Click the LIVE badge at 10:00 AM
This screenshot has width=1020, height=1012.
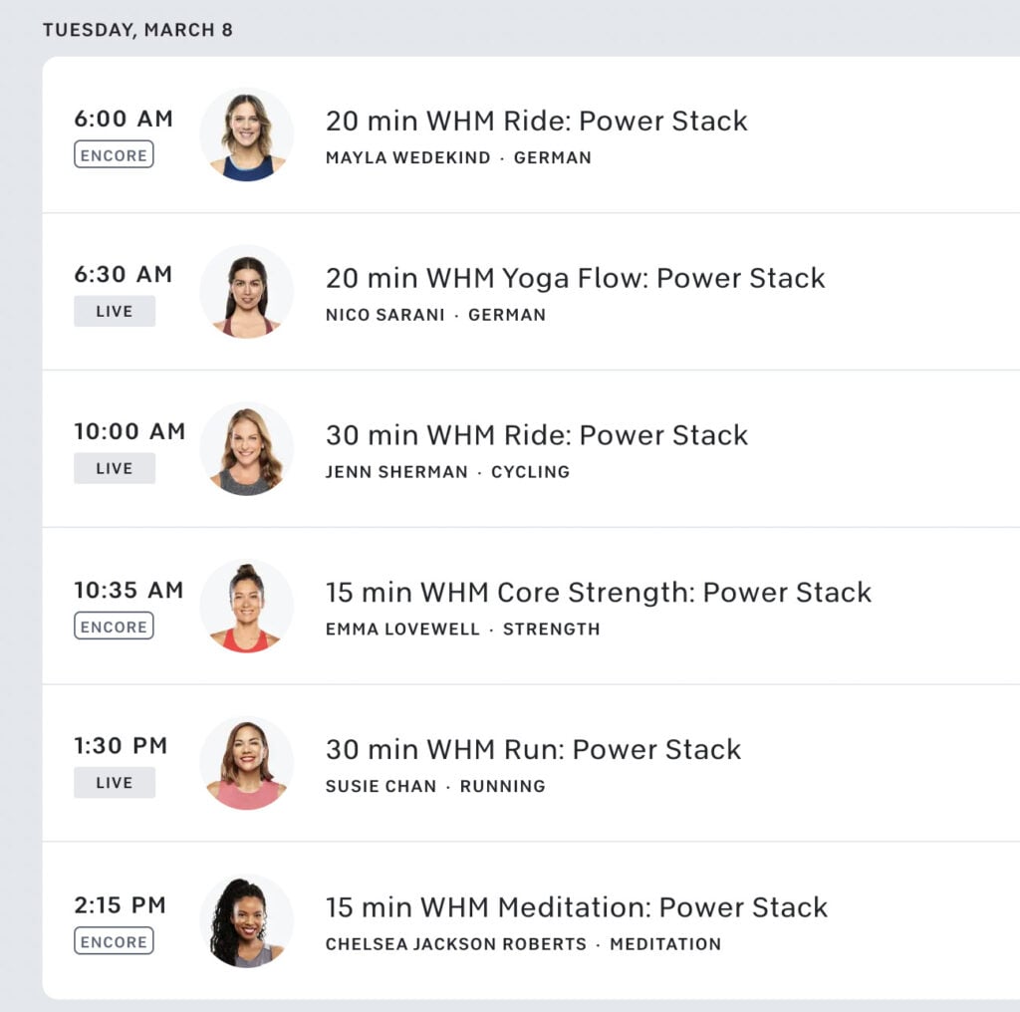[x=114, y=468]
